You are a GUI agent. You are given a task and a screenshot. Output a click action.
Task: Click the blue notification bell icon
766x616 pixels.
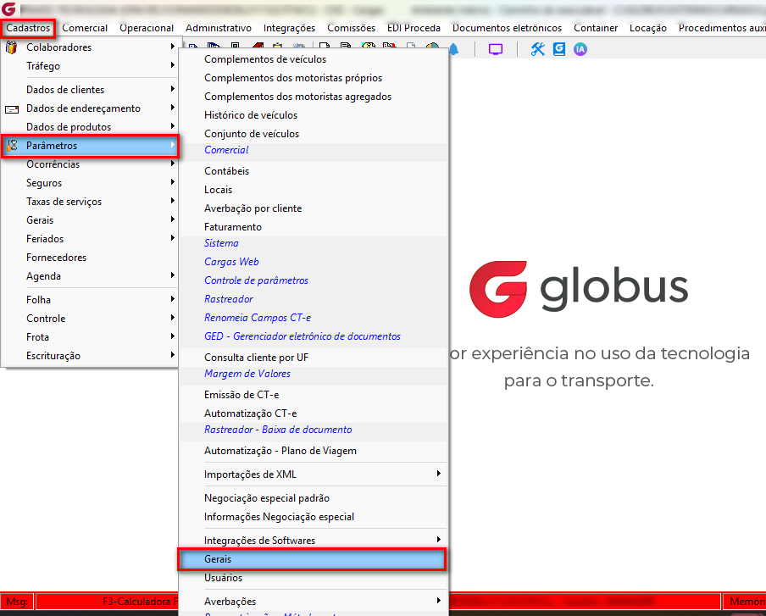[454, 49]
